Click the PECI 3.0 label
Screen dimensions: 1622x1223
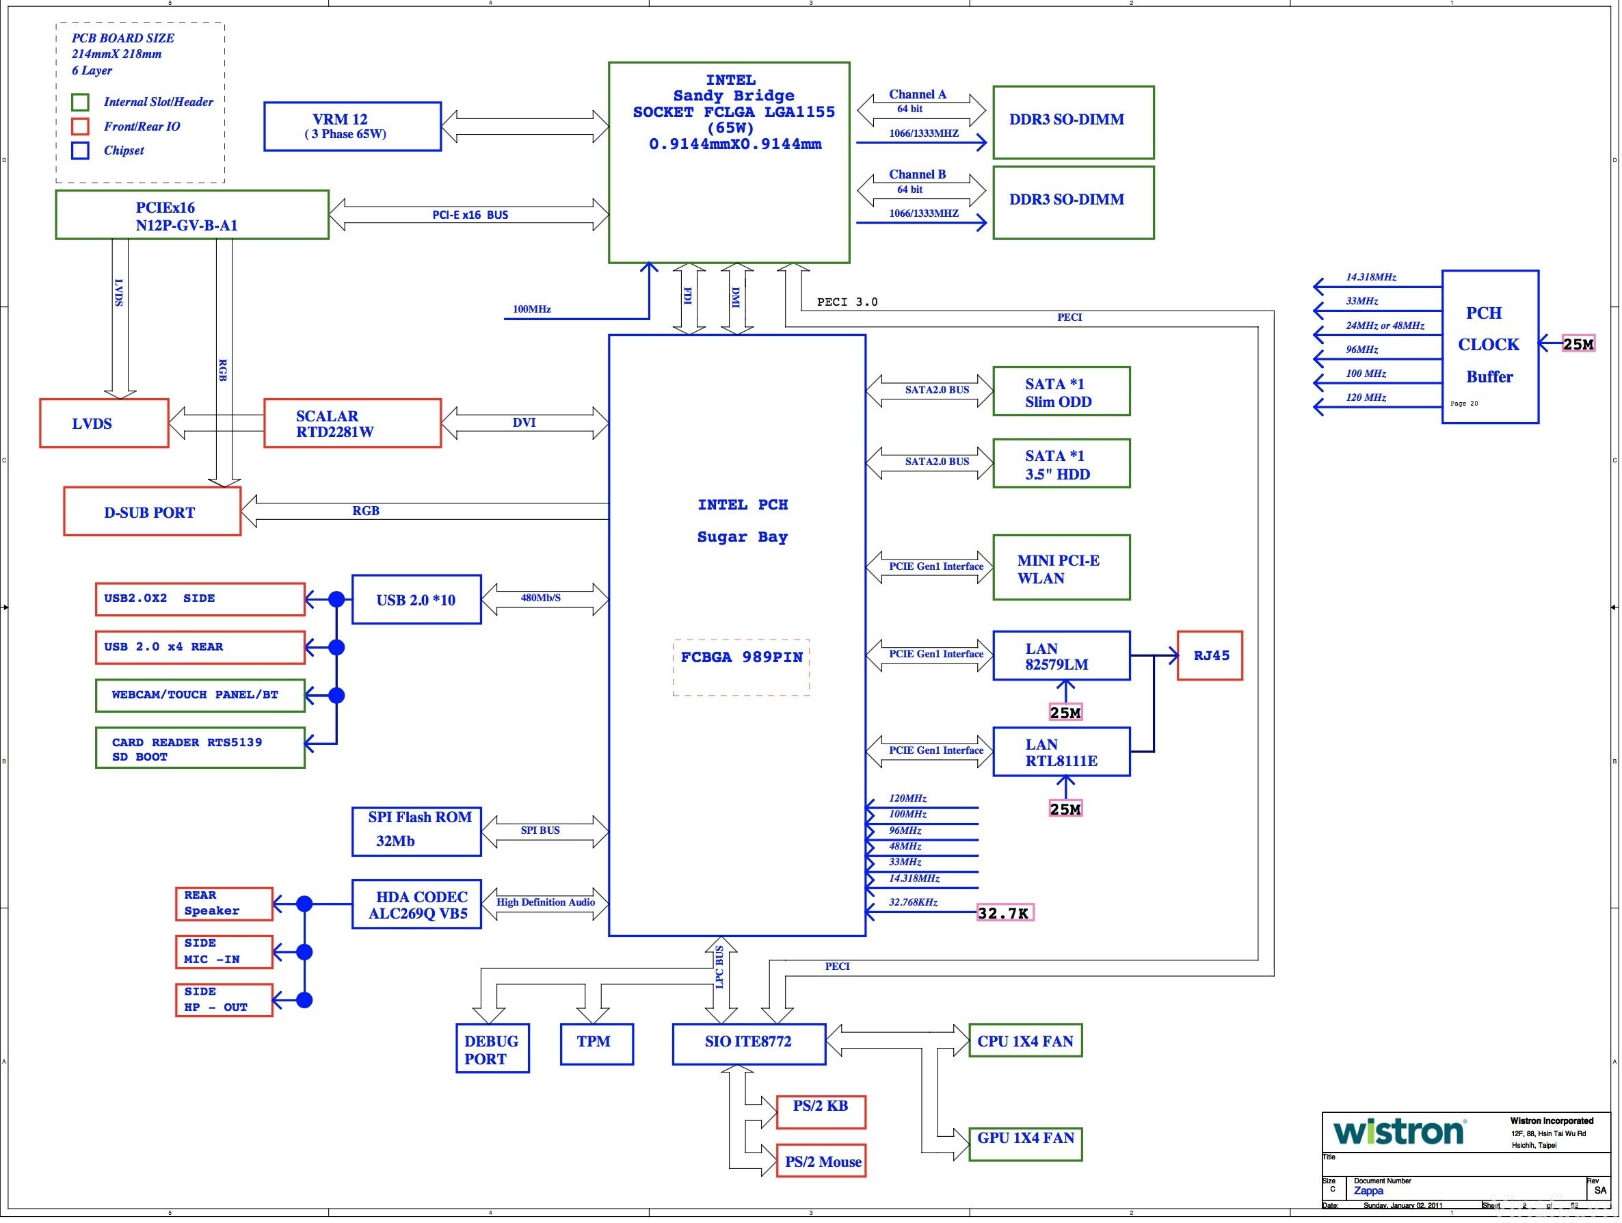point(847,302)
